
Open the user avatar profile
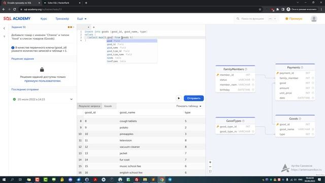pos(314,19)
